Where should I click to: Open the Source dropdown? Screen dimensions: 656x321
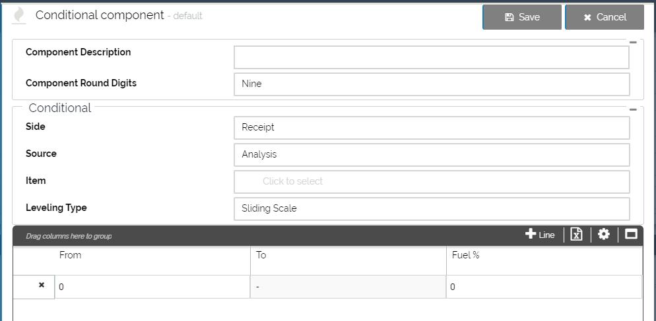432,155
